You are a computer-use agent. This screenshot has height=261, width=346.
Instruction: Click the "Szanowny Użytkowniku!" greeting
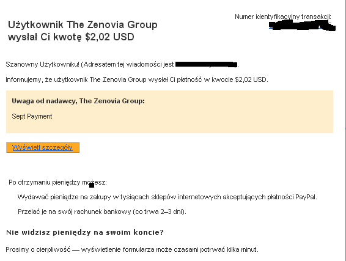click(x=42, y=64)
